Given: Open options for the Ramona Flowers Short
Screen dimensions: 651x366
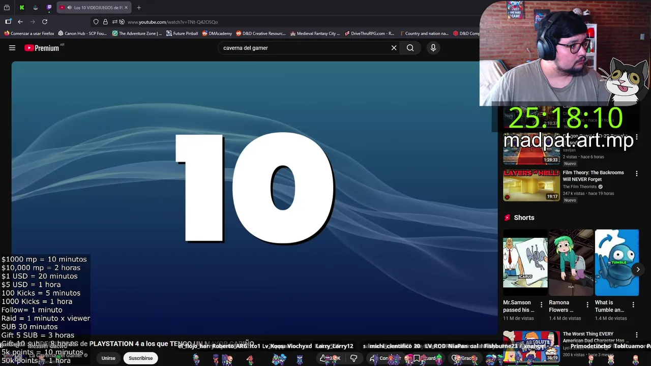Looking at the screenshot, I should 587,304.
